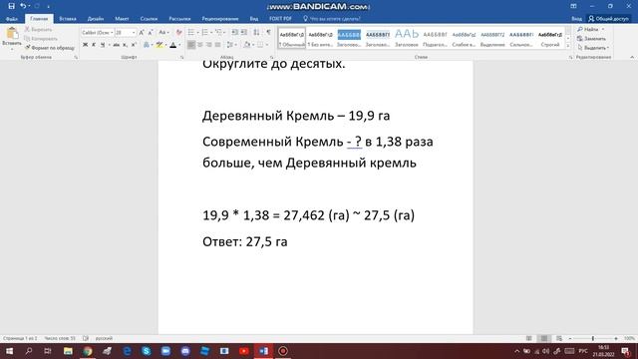
Task: Align text to center
Action: pyautogui.click(x=200, y=45)
